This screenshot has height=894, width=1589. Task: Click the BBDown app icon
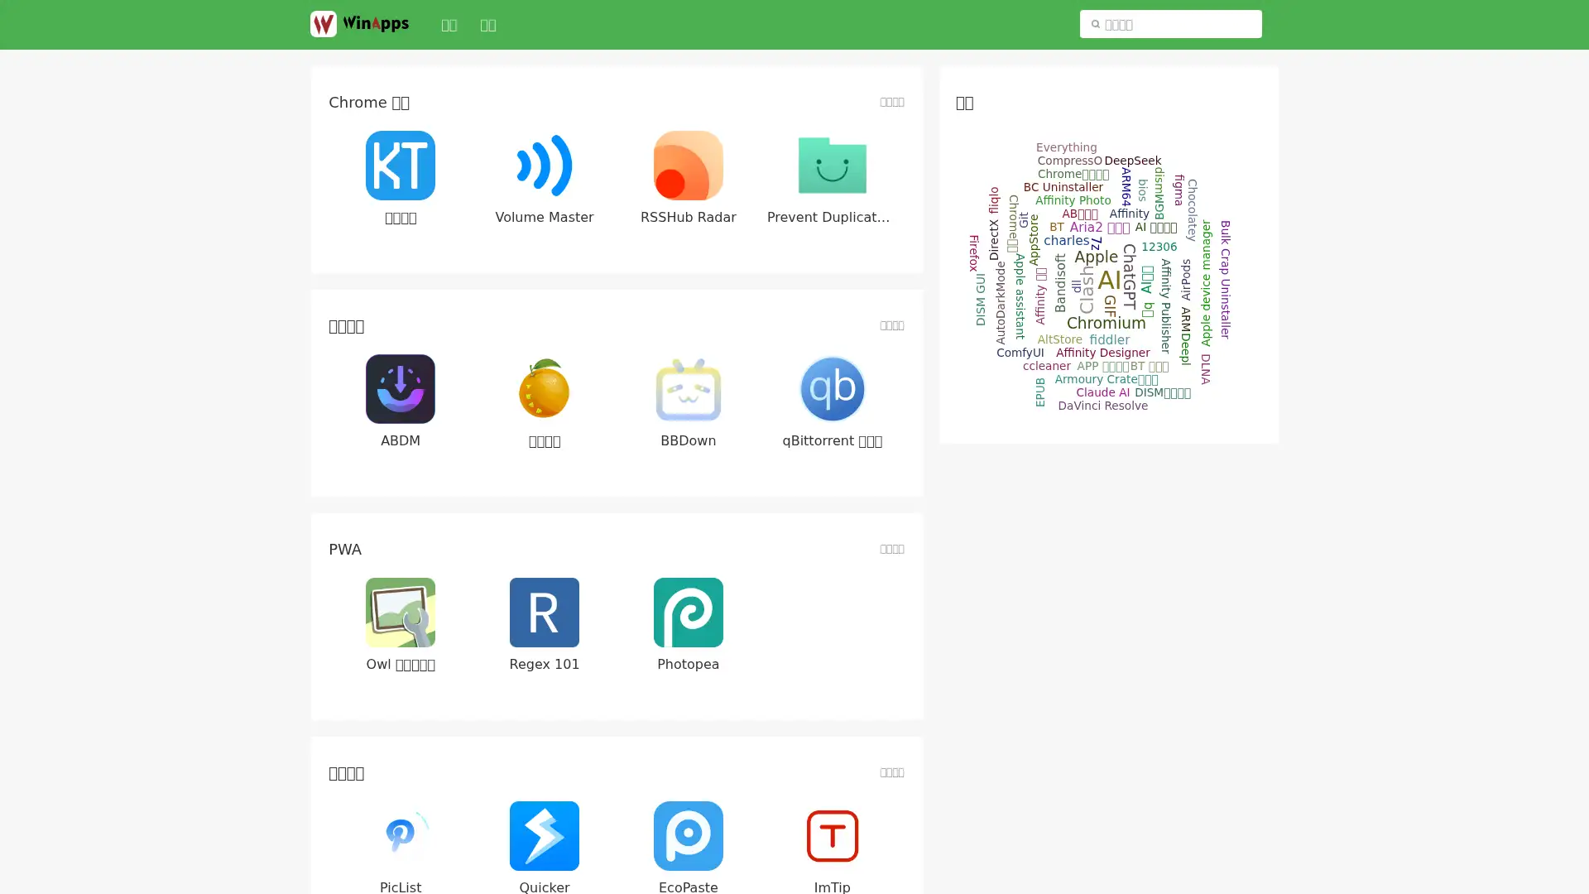click(688, 389)
